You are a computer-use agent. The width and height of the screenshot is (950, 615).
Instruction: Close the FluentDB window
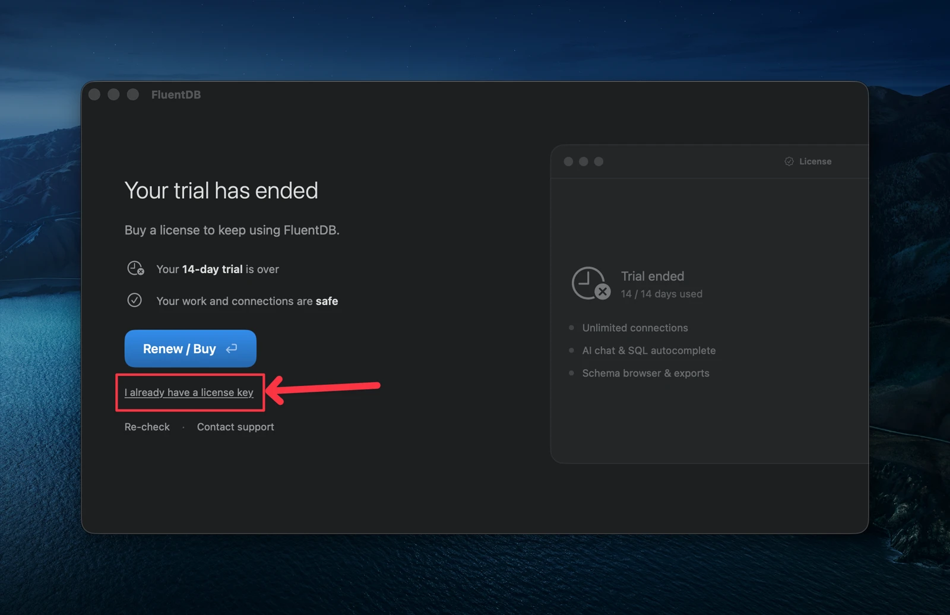(94, 94)
